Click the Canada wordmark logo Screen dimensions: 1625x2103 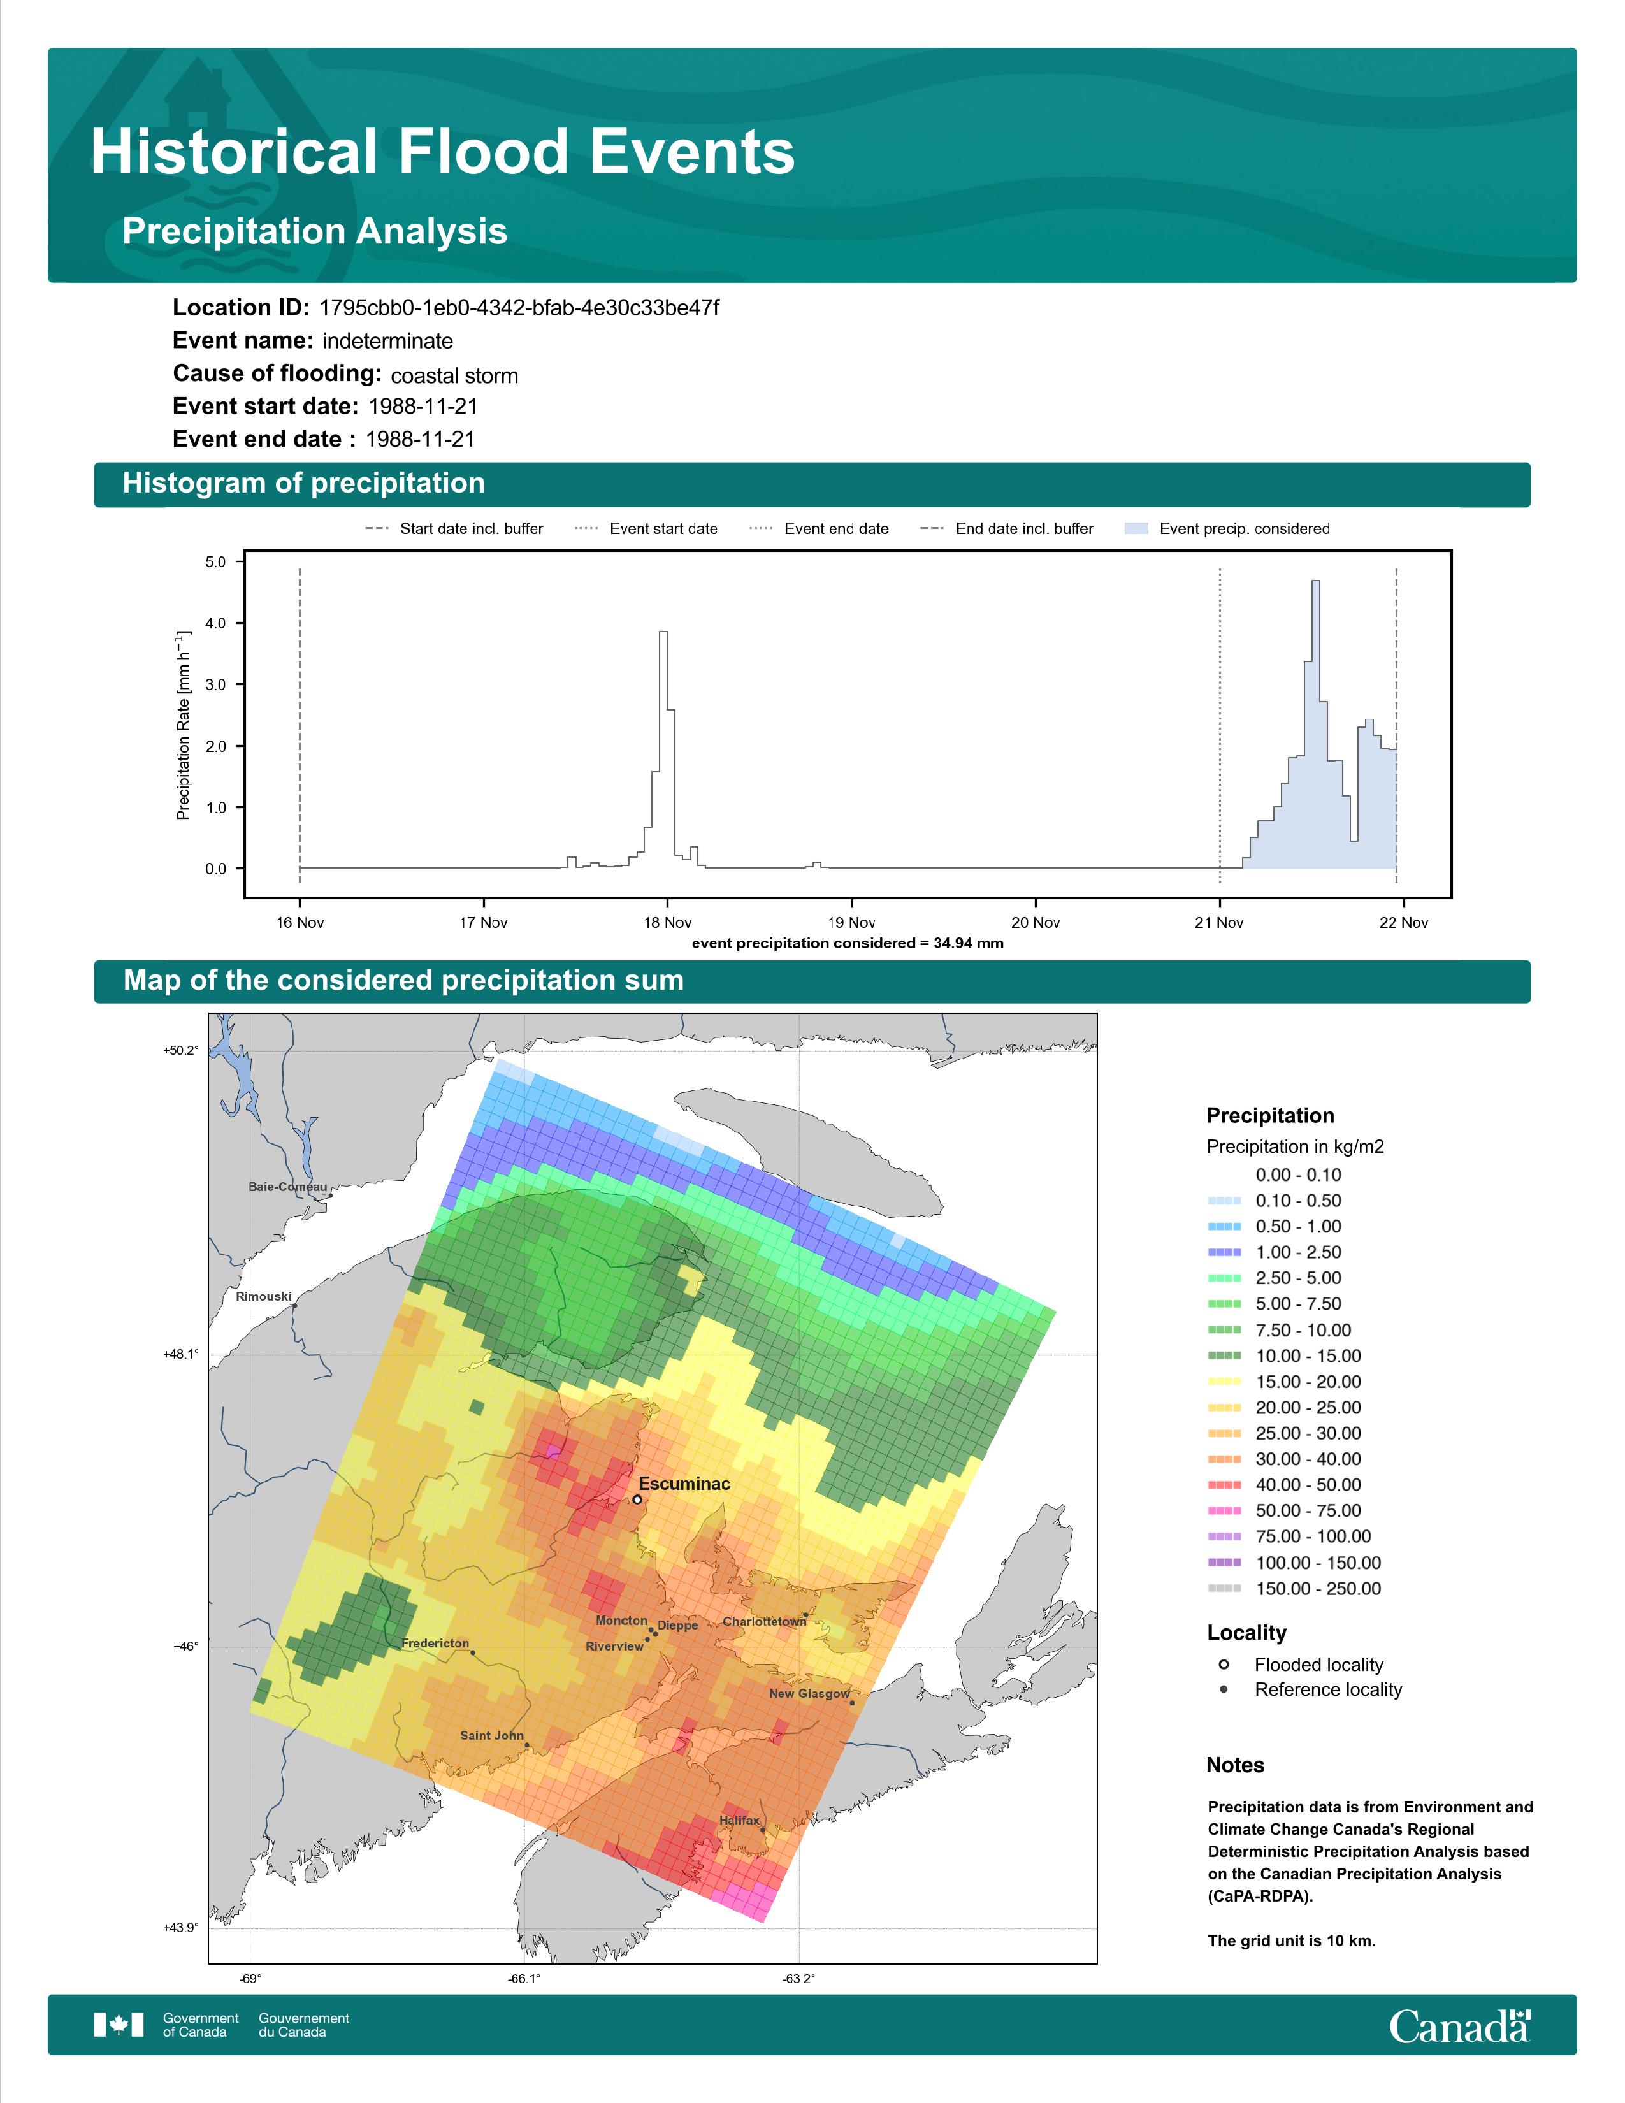tap(1459, 2025)
